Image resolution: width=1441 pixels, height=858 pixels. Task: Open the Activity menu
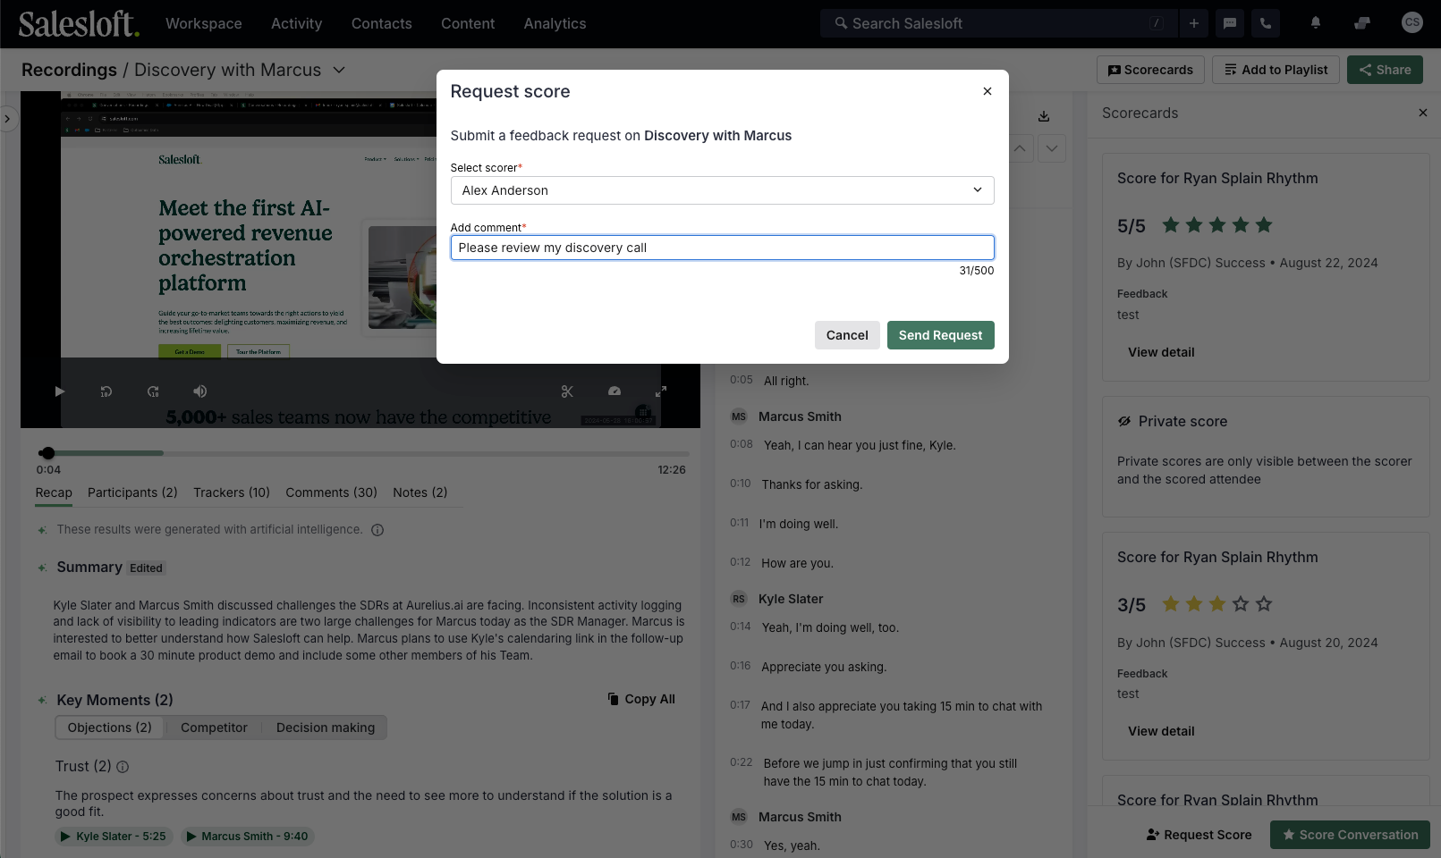[x=297, y=23]
